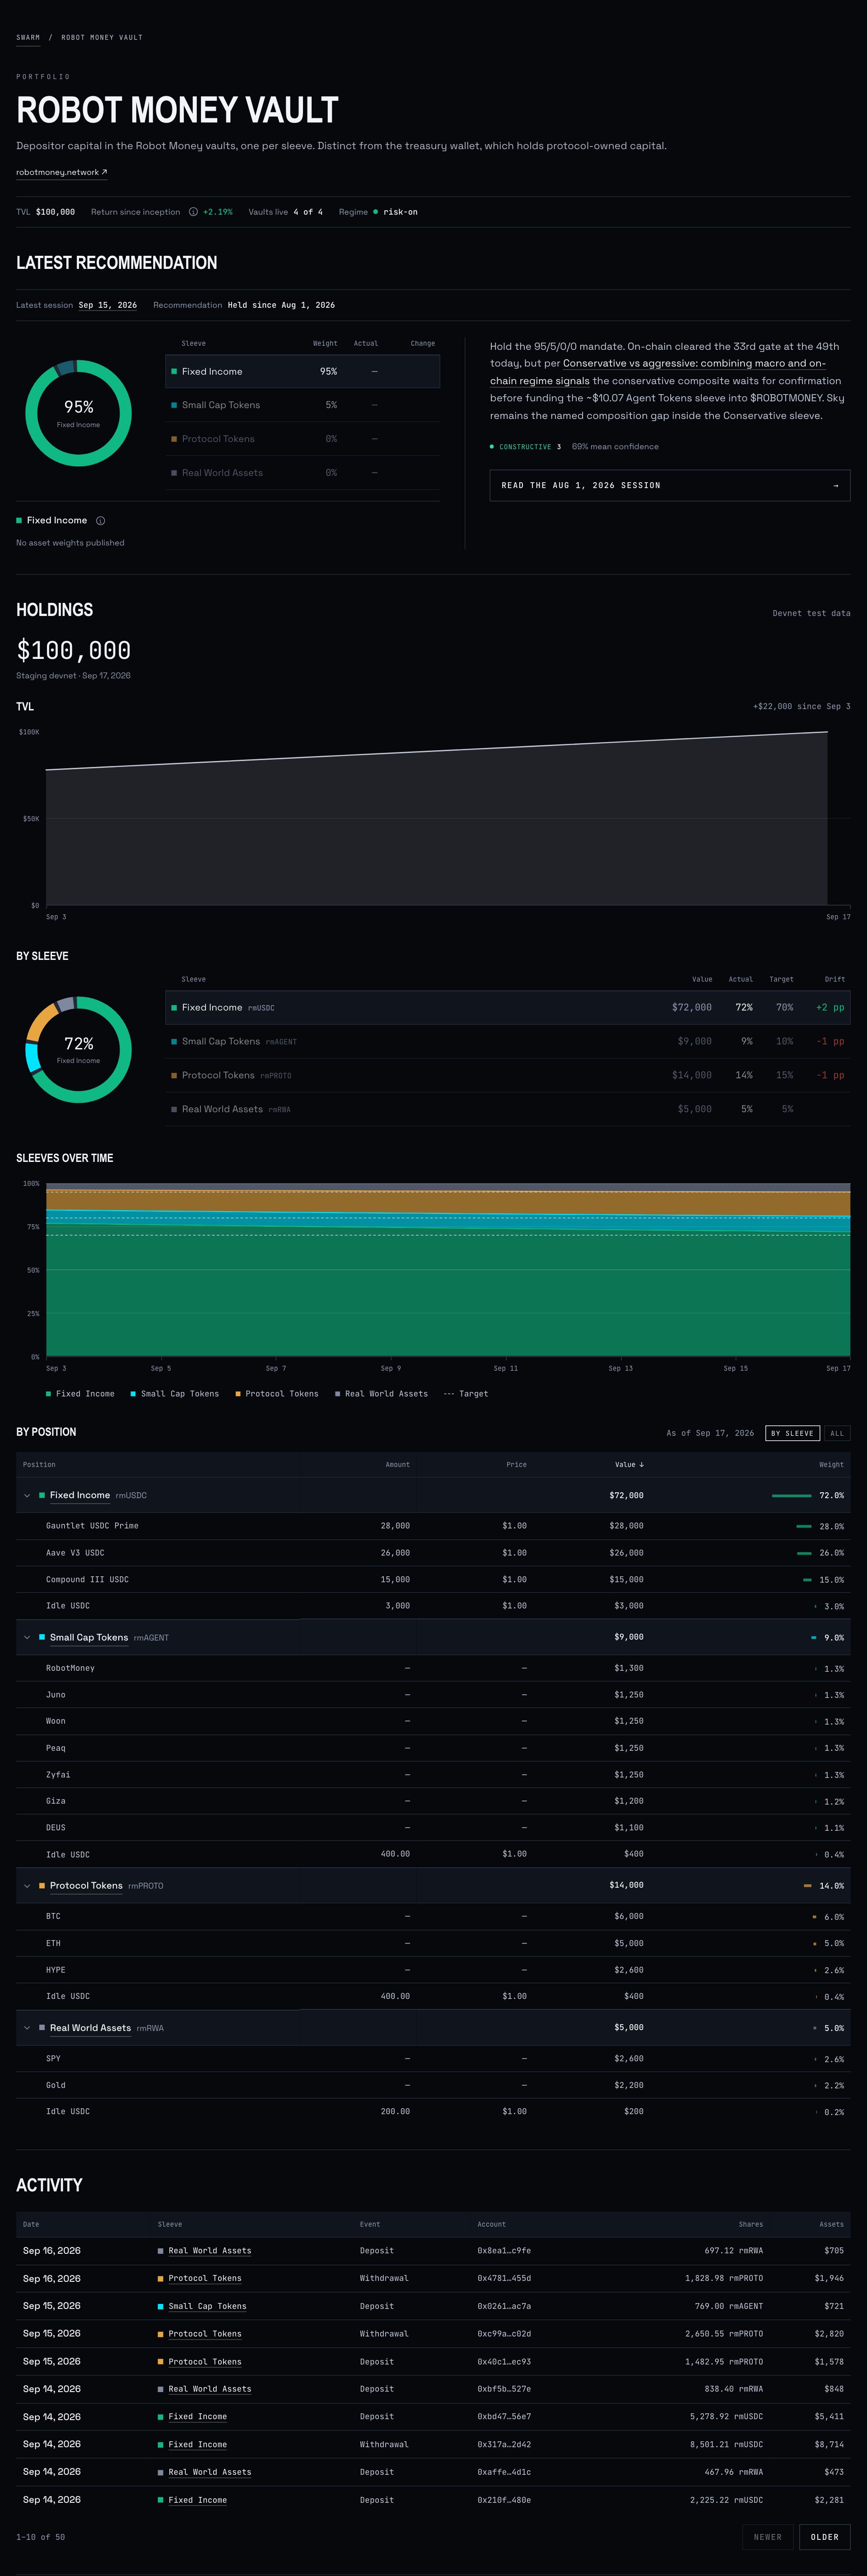Open Protocol Tokens link in the $2,820 withdrawal row
The width and height of the screenshot is (867, 2576).
(x=205, y=2334)
